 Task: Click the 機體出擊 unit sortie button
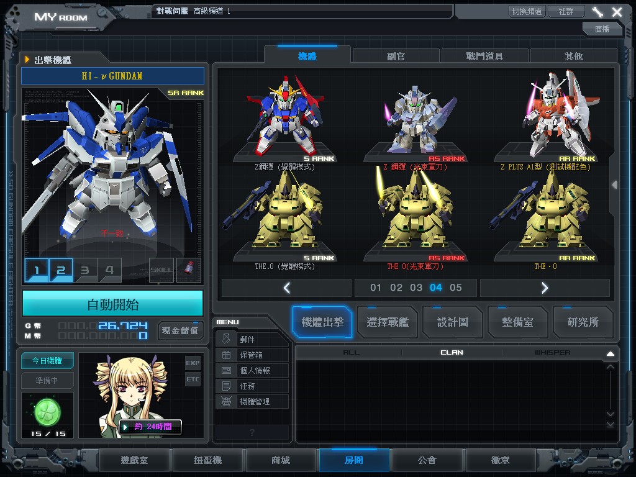(322, 322)
